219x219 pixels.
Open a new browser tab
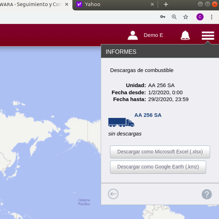pos(166,4)
